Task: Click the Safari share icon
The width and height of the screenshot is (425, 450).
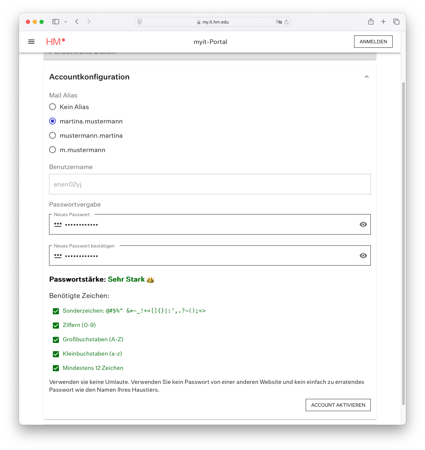Action: (371, 21)
